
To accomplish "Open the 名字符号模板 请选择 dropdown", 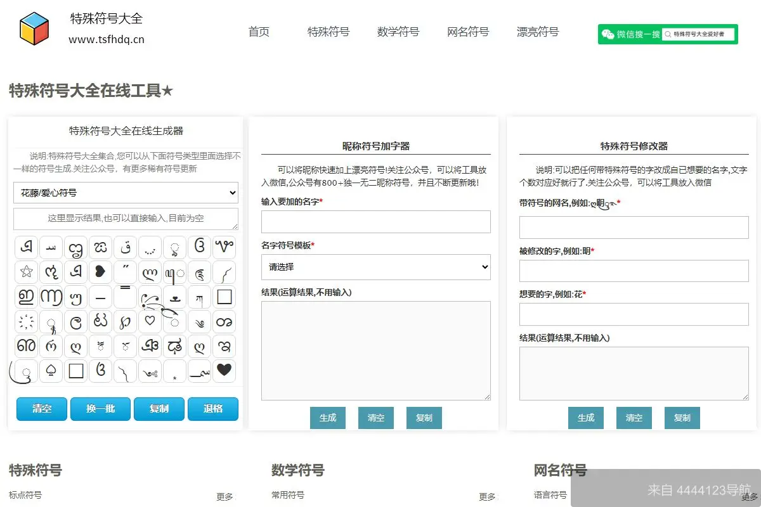I will coord(375,267).
